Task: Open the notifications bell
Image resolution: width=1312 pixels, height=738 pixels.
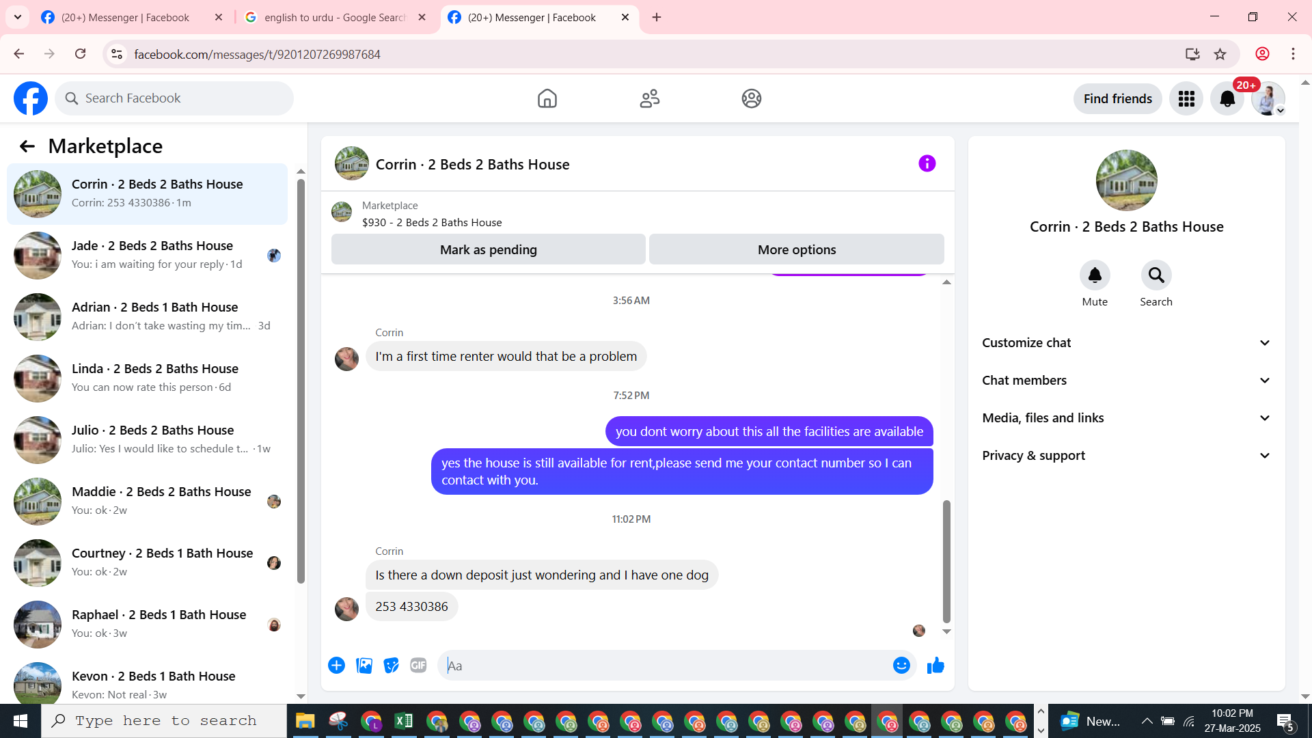Action: (1227, 99)
